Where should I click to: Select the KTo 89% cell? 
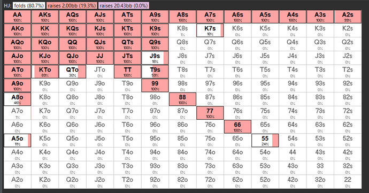pyautogui.click(x=45, y=72)
